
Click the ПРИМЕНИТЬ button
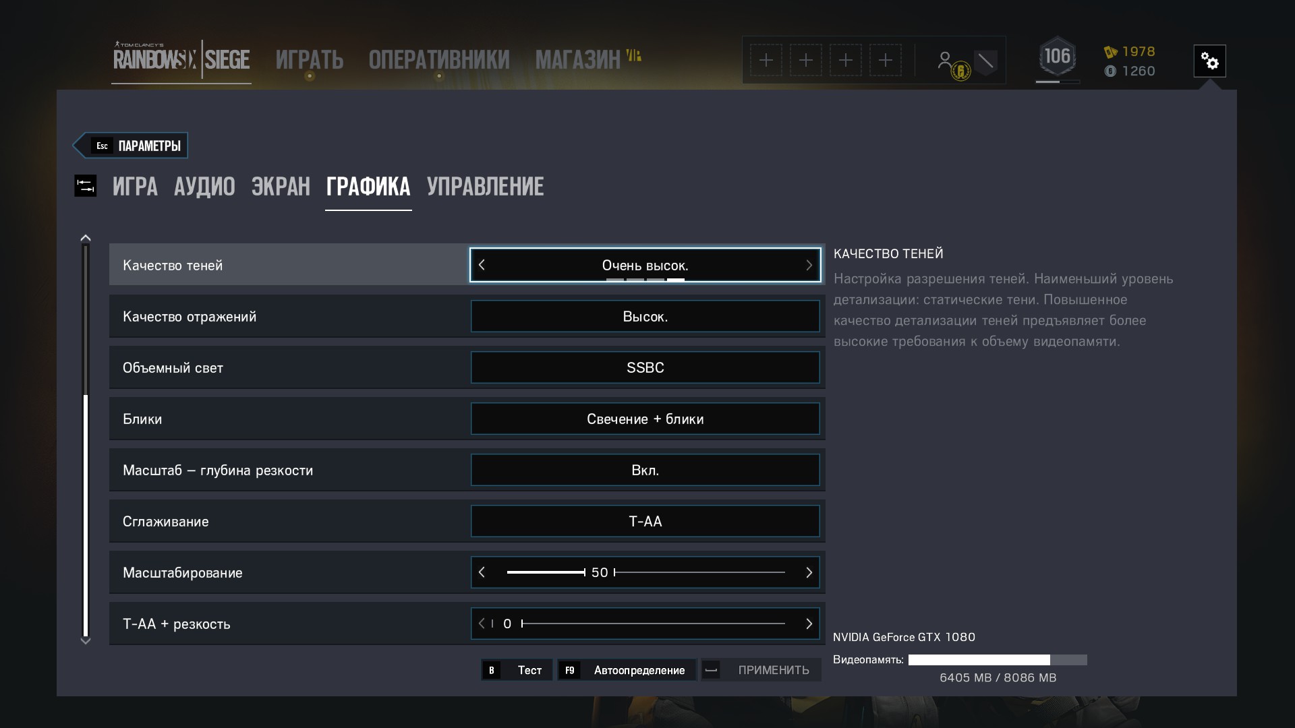(x=761, y=670)
